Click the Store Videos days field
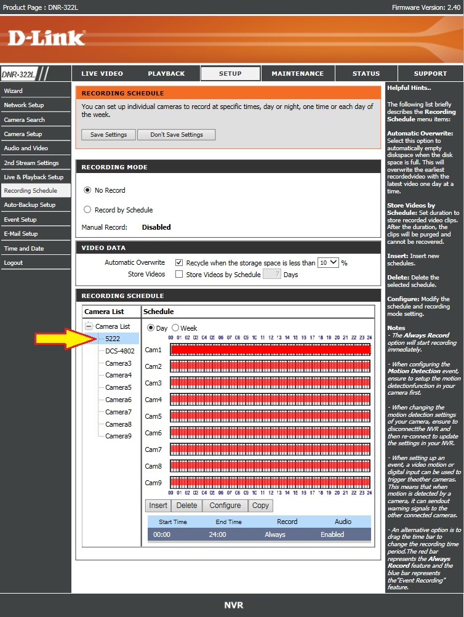The width and height of the screenshot is (464, 617). click(272, 274)
